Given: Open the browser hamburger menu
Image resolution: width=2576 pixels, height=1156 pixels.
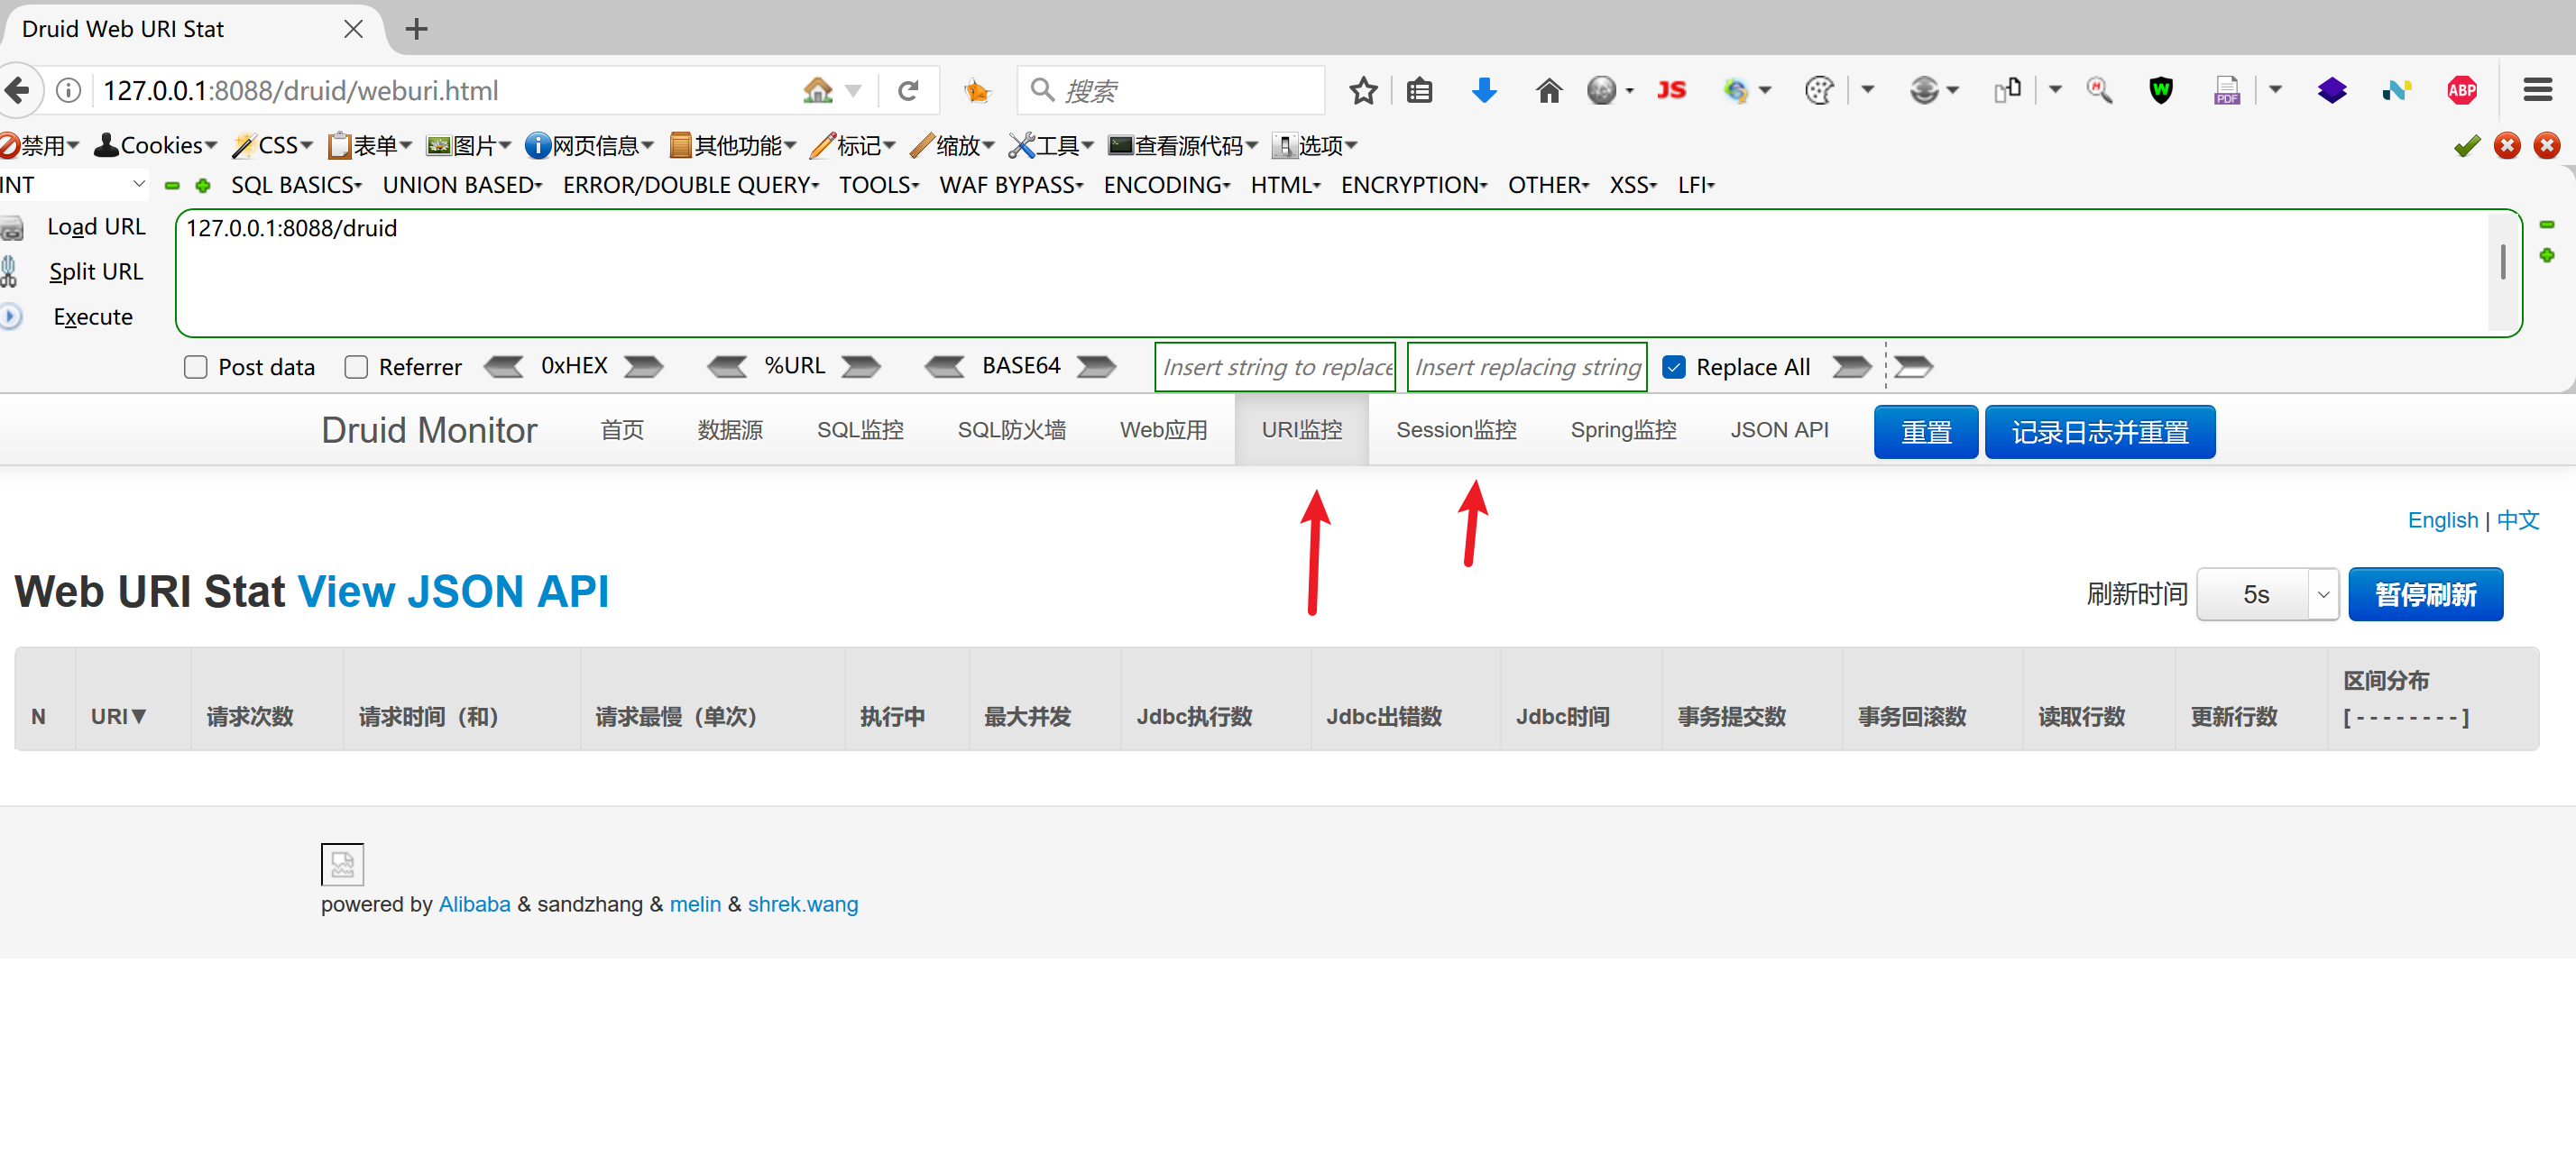Looking at the screenshot, I should tap(2537, 91).
